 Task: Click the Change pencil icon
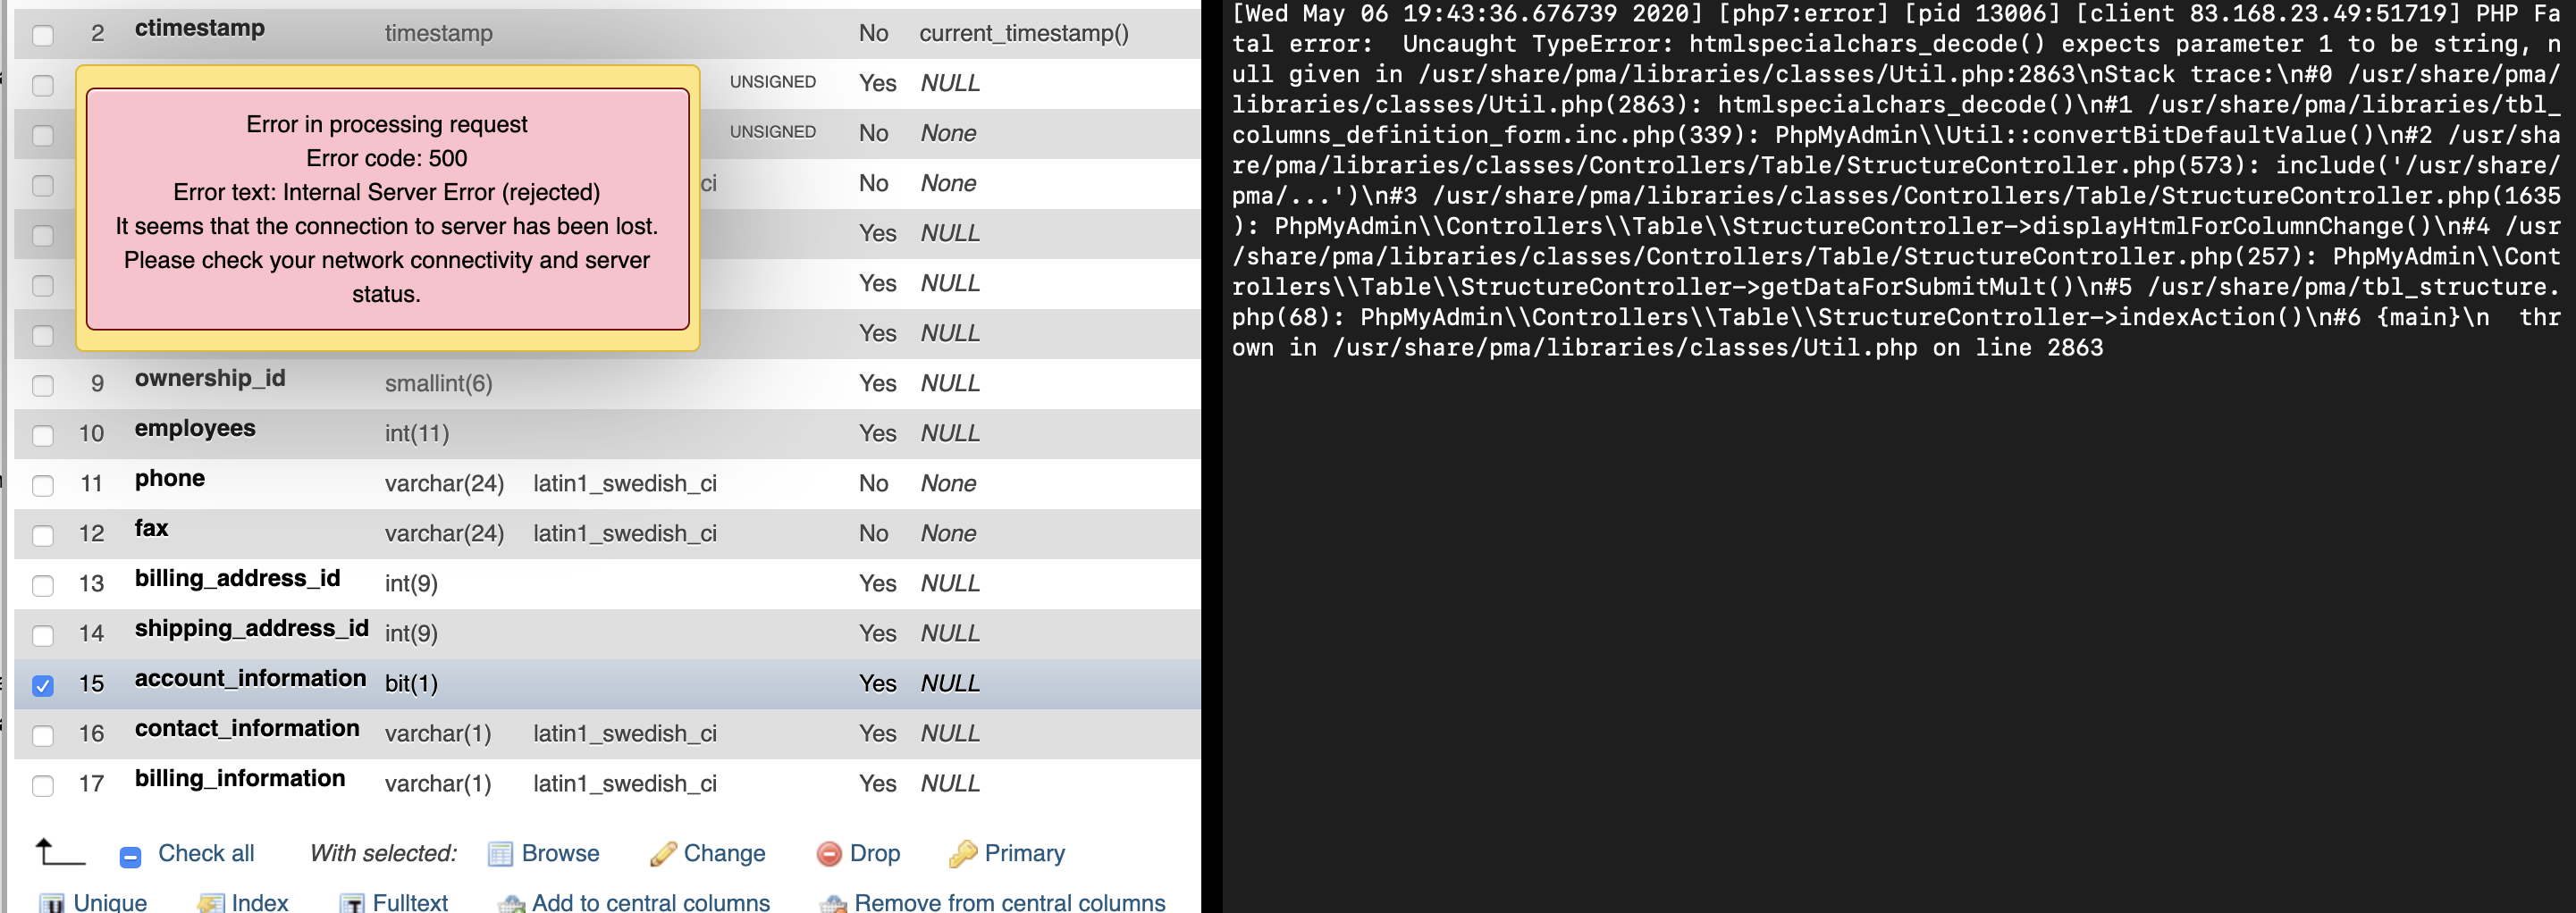pos(662,853)
